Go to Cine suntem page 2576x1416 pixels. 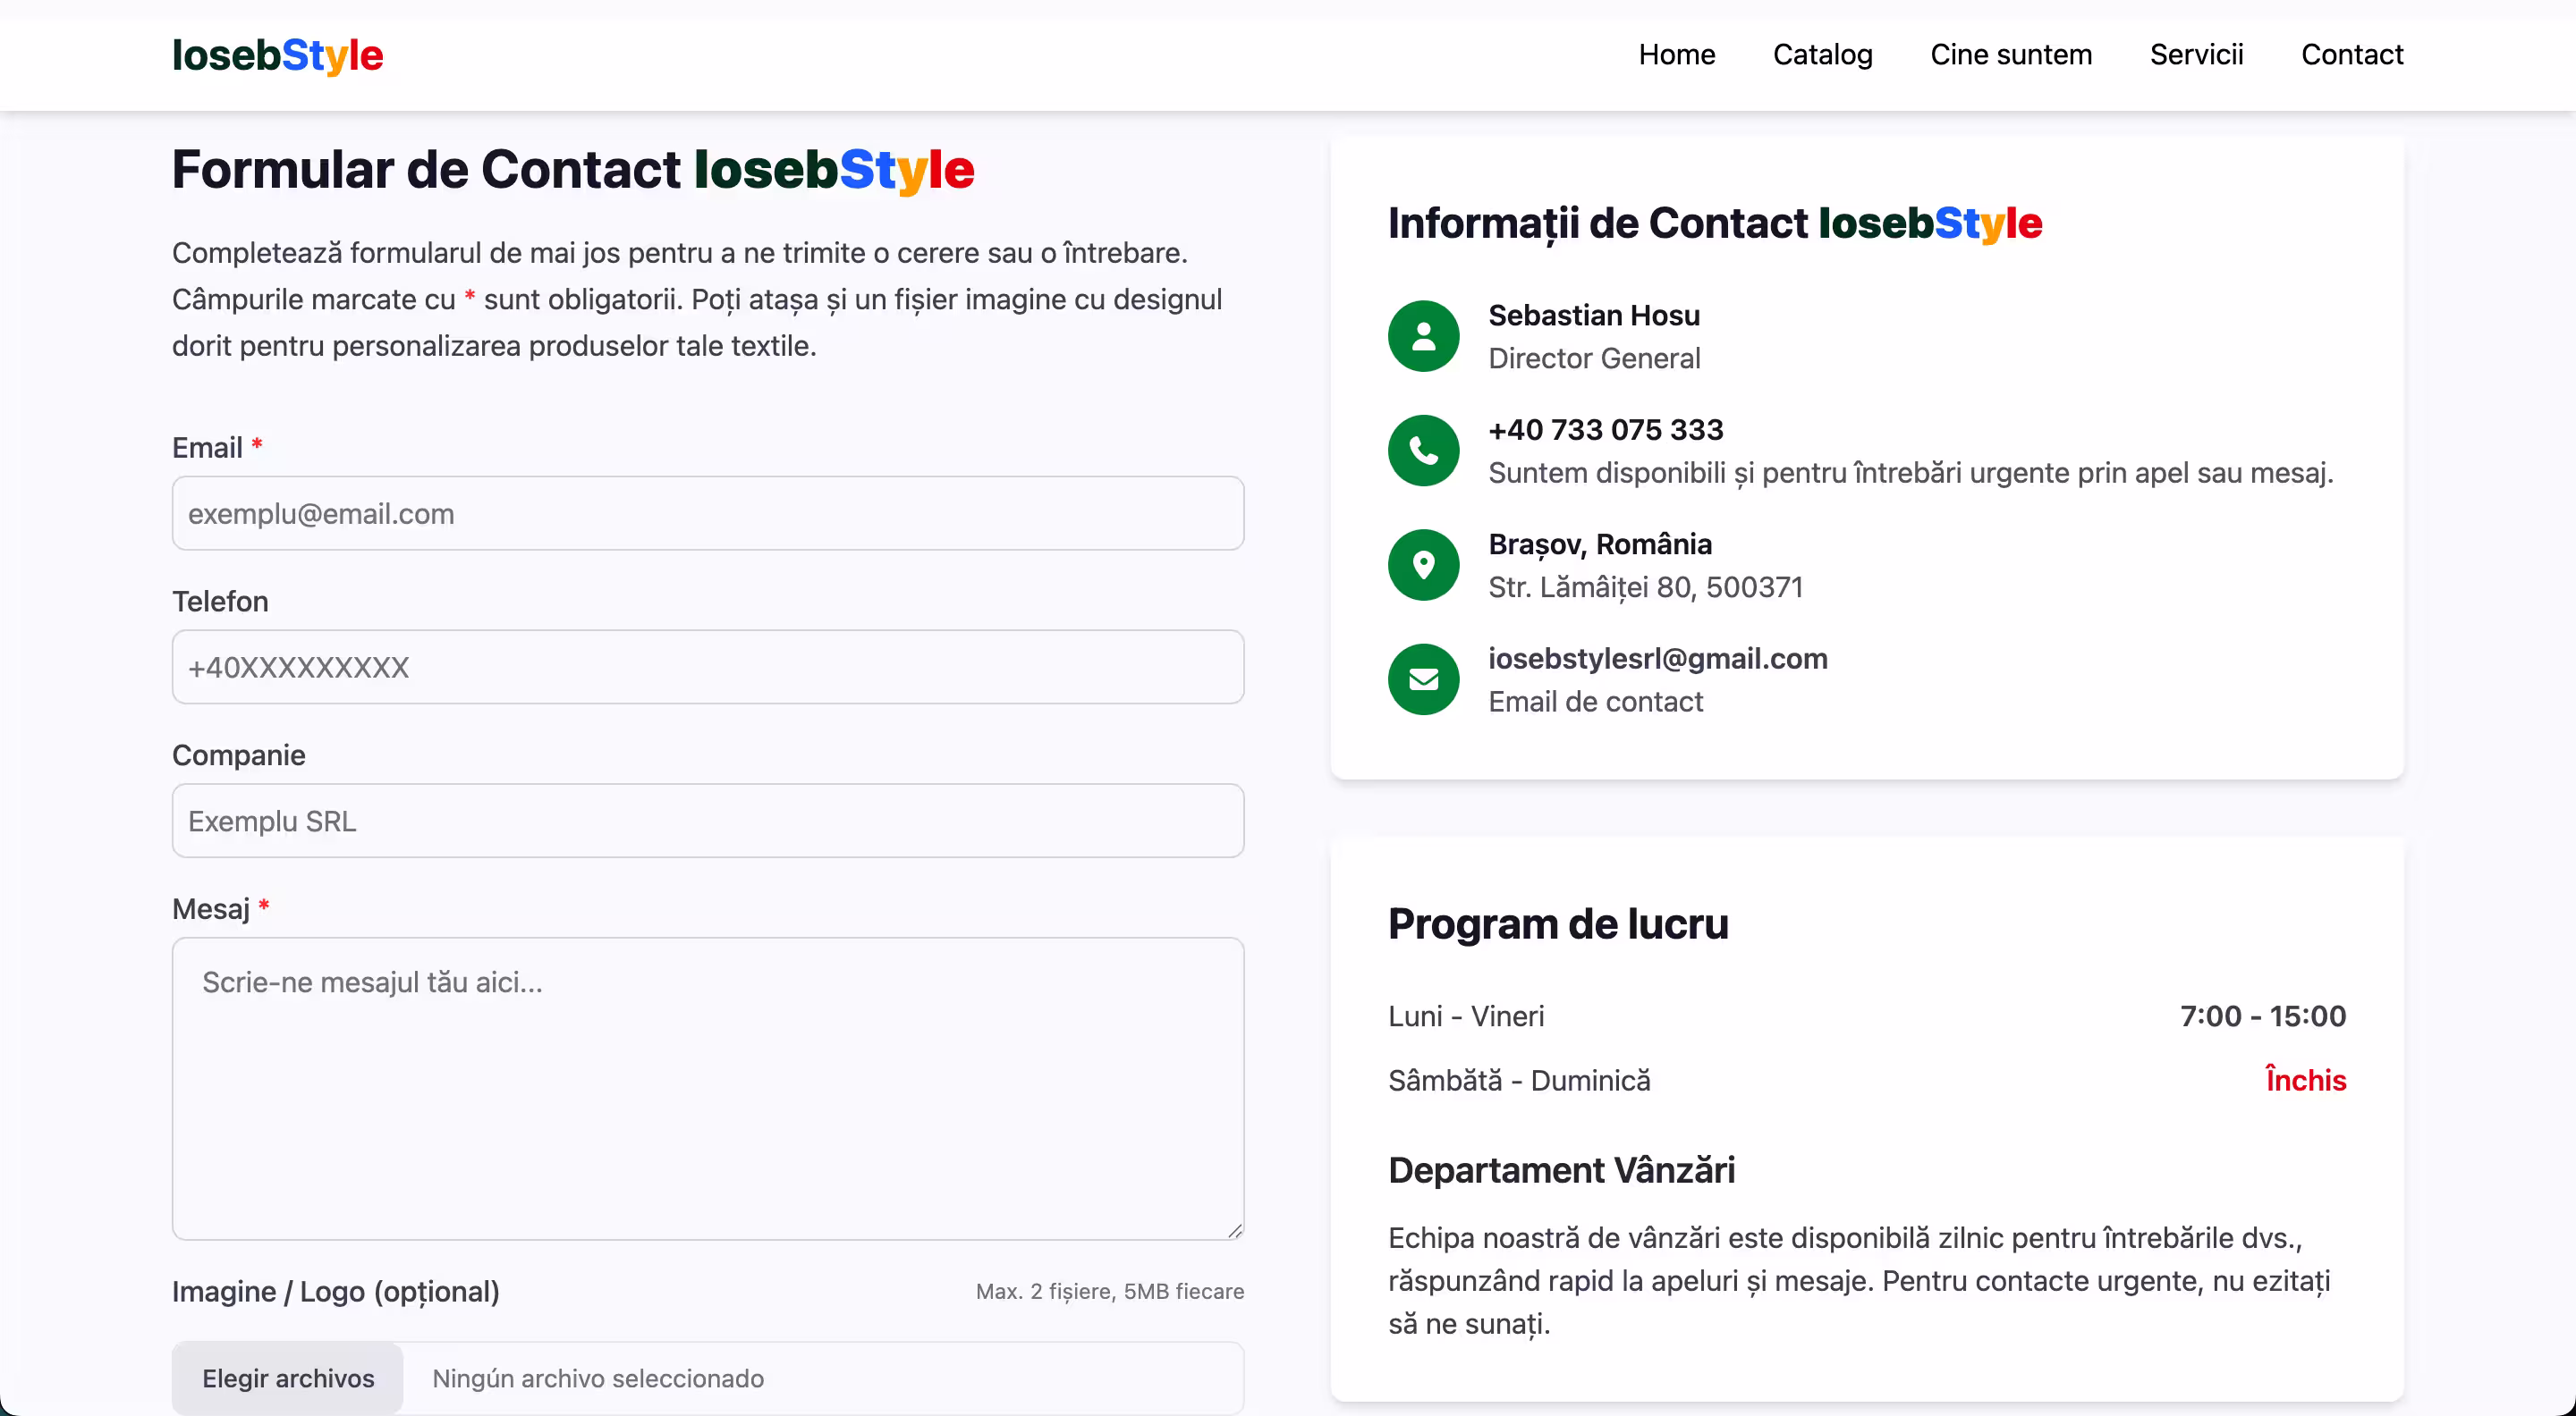click(2011, 54)
